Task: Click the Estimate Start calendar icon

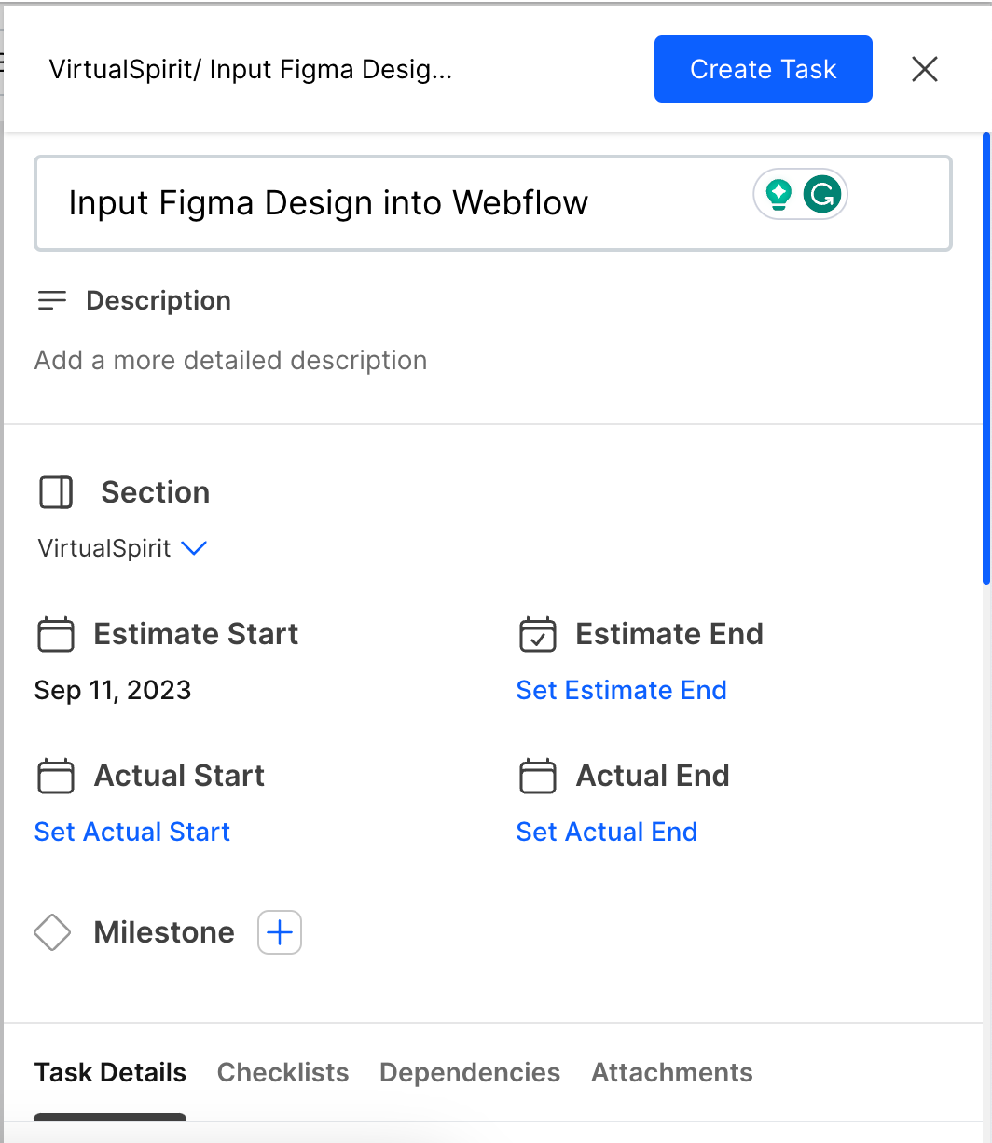Action: tap(56, 635)
